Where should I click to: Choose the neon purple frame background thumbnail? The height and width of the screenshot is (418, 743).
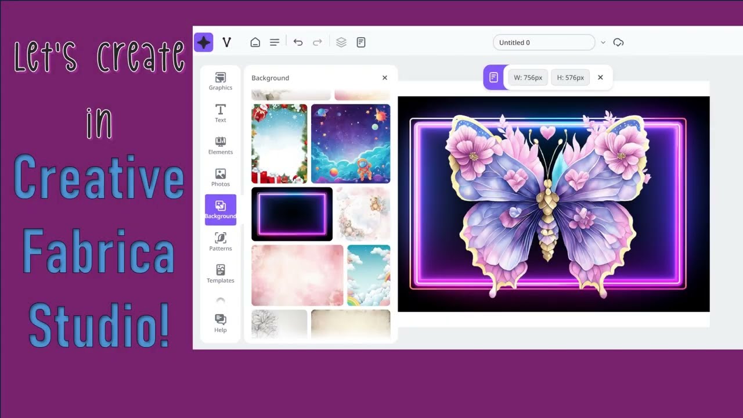[x=292, y=214]
